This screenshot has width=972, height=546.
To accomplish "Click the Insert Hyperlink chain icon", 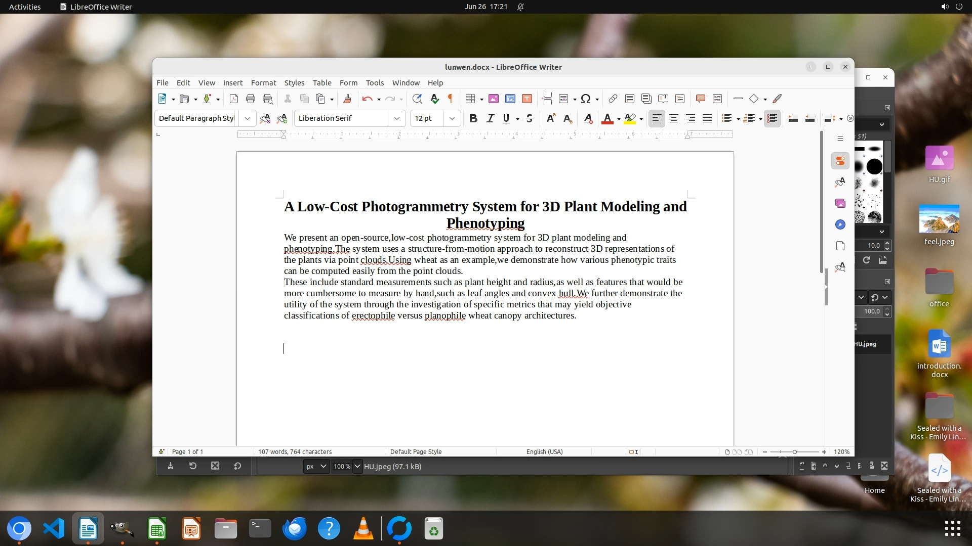I will pos(613,99).
